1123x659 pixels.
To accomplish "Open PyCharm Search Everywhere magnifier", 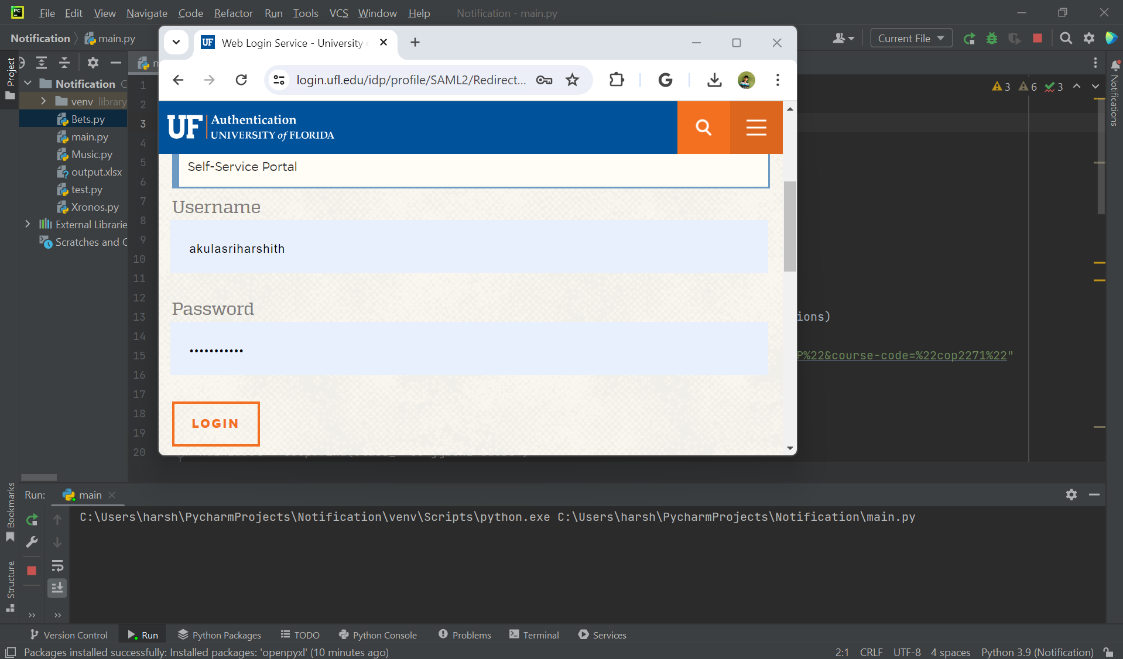I will point(1066,39).
